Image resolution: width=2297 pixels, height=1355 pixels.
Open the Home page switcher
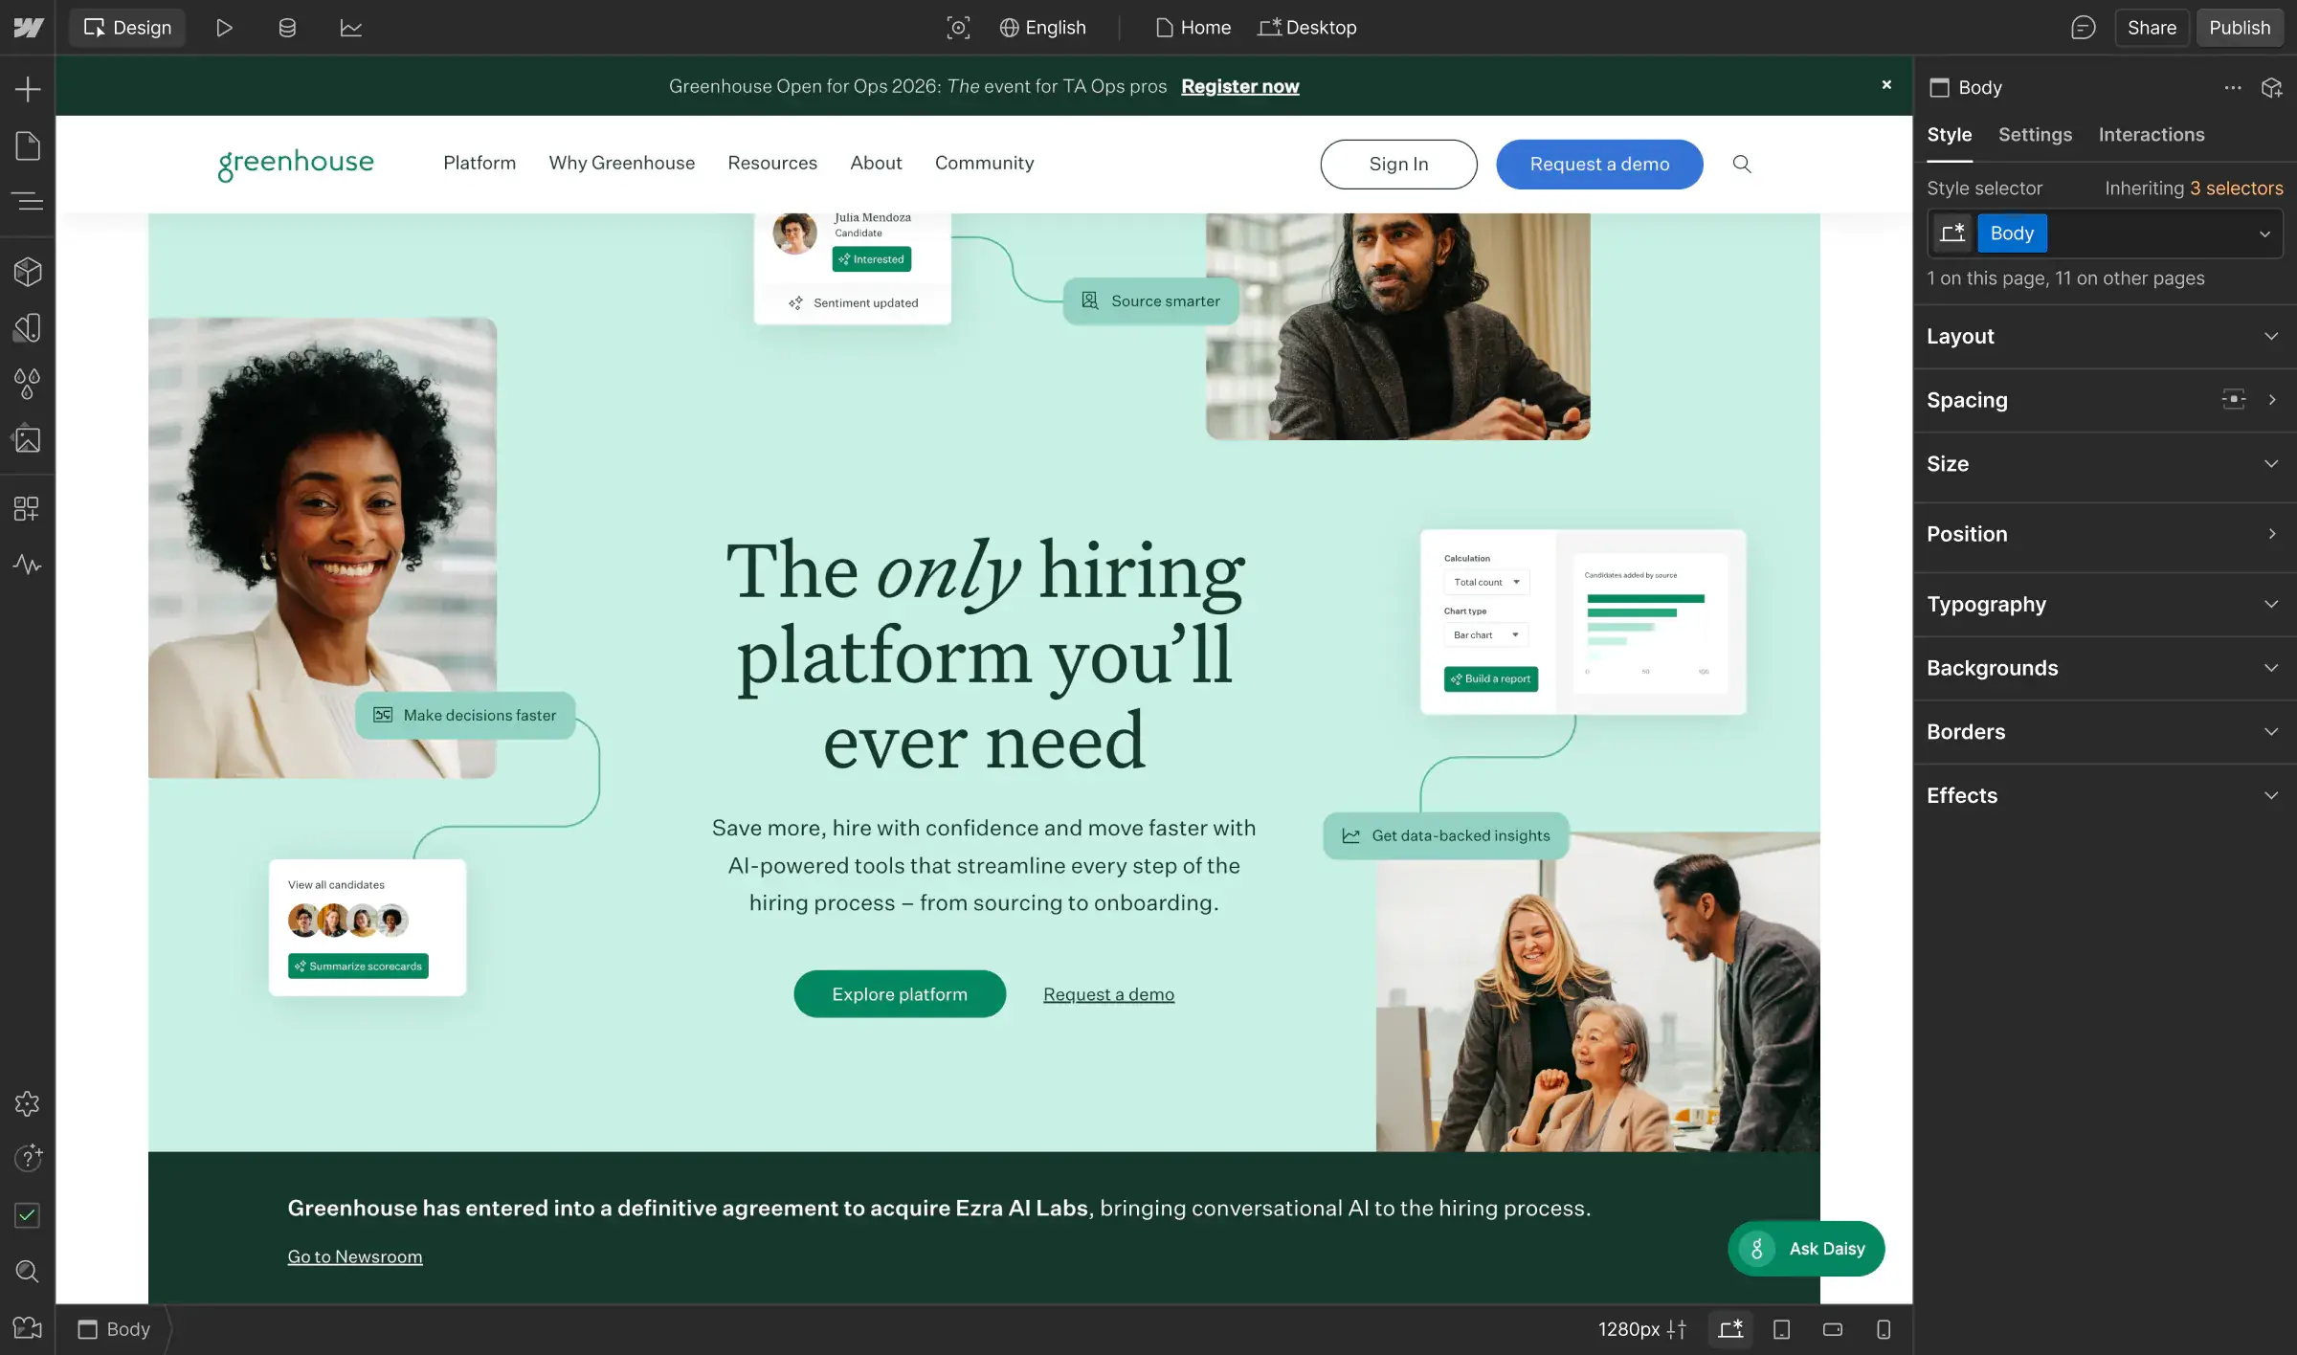click(1193, 28)
